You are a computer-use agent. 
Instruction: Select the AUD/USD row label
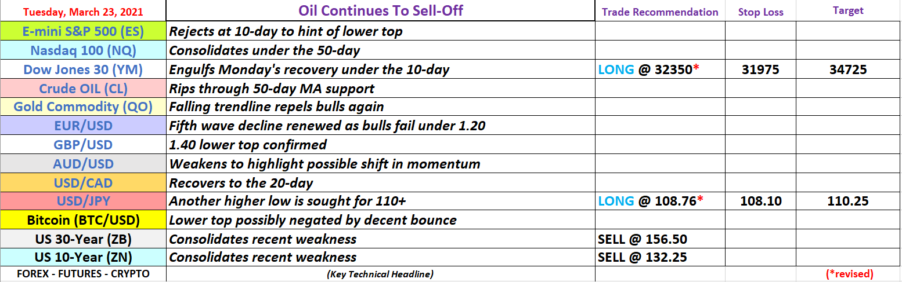point(83,164)
